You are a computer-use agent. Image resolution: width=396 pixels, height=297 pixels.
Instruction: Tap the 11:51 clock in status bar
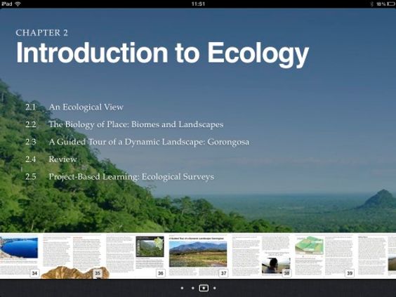point(198,4)
